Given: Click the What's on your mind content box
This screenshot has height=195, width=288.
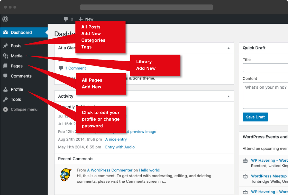Looking at the screenshot, I should pyautogui.click(x=266, y=96).
